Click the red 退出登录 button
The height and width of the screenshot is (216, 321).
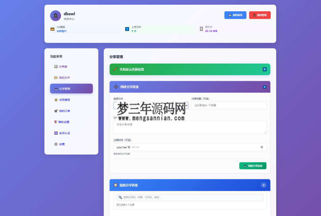[x=260, y=15]
